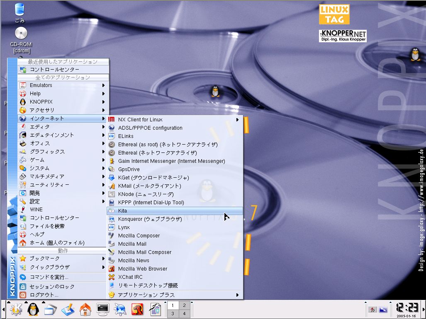Select Mozilla Mail entry
426x319 pixels.
pyautogui.click(x=175, y=244)
